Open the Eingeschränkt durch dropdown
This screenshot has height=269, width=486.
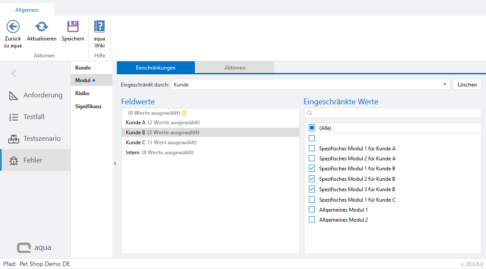(445, 84)
